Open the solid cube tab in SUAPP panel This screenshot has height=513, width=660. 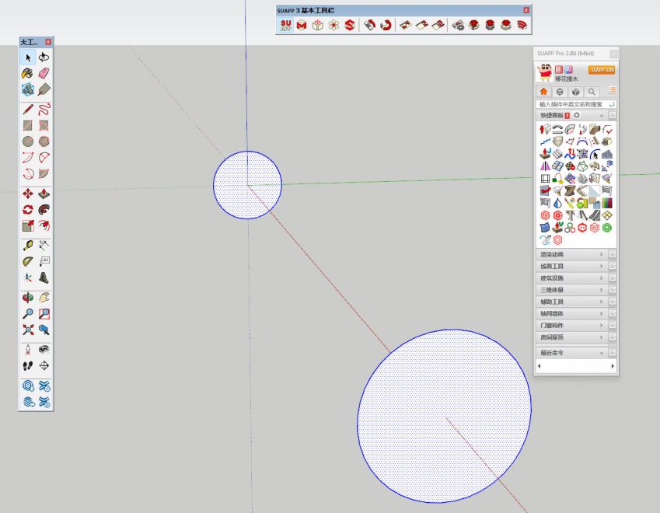pos(576,92)
